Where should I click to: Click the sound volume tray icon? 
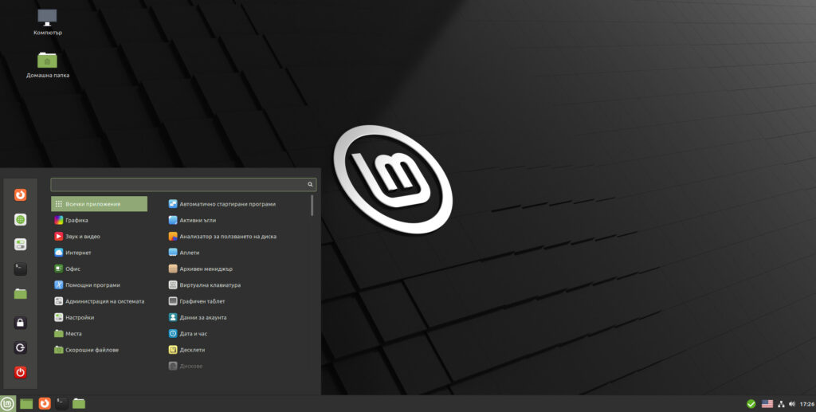coord(792,404)
